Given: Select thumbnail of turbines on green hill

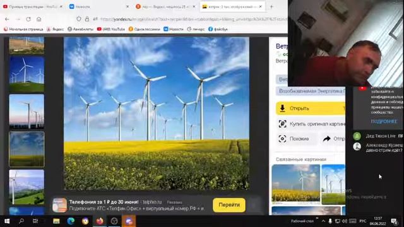Looking at the screenshot, I should click(27, 74).
